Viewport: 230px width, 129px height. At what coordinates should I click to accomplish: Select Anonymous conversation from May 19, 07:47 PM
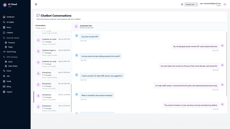53,108
